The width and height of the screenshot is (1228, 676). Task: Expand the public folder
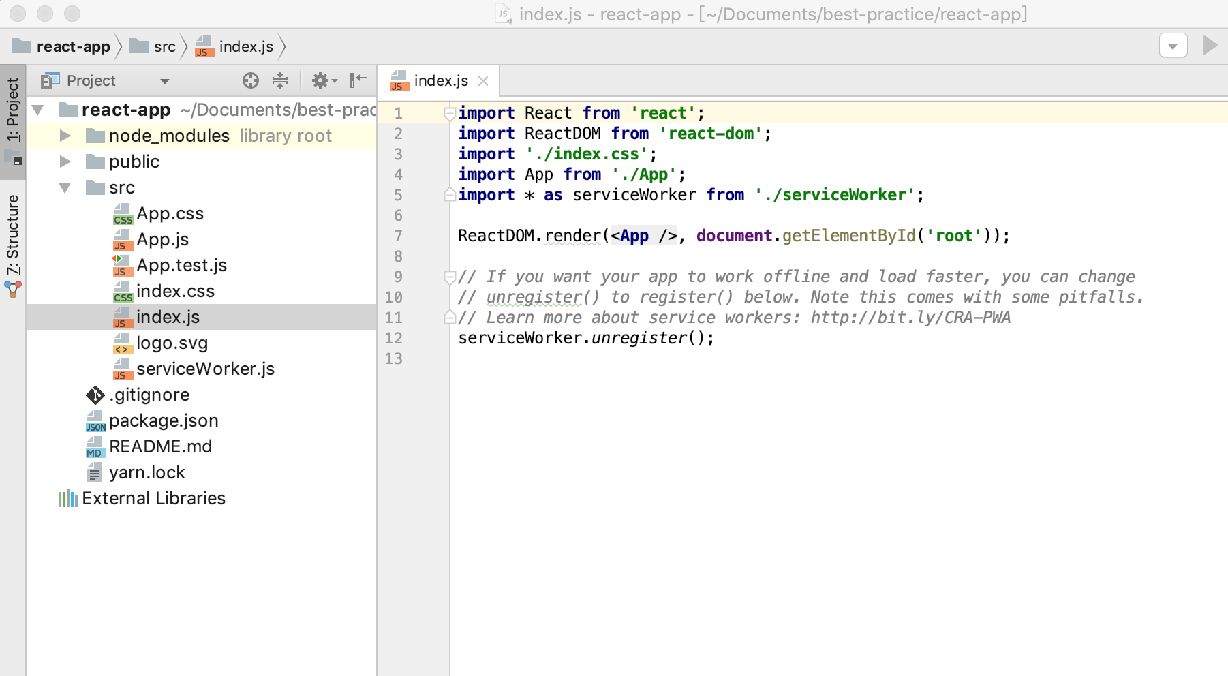point(65,162)
